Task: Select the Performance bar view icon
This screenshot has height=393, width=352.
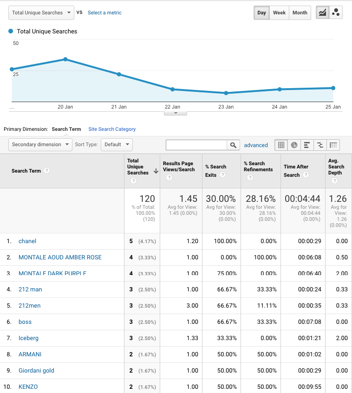Action: coord(307,145)
